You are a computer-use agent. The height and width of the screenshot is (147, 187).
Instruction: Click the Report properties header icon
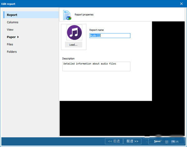pos(67,15)
